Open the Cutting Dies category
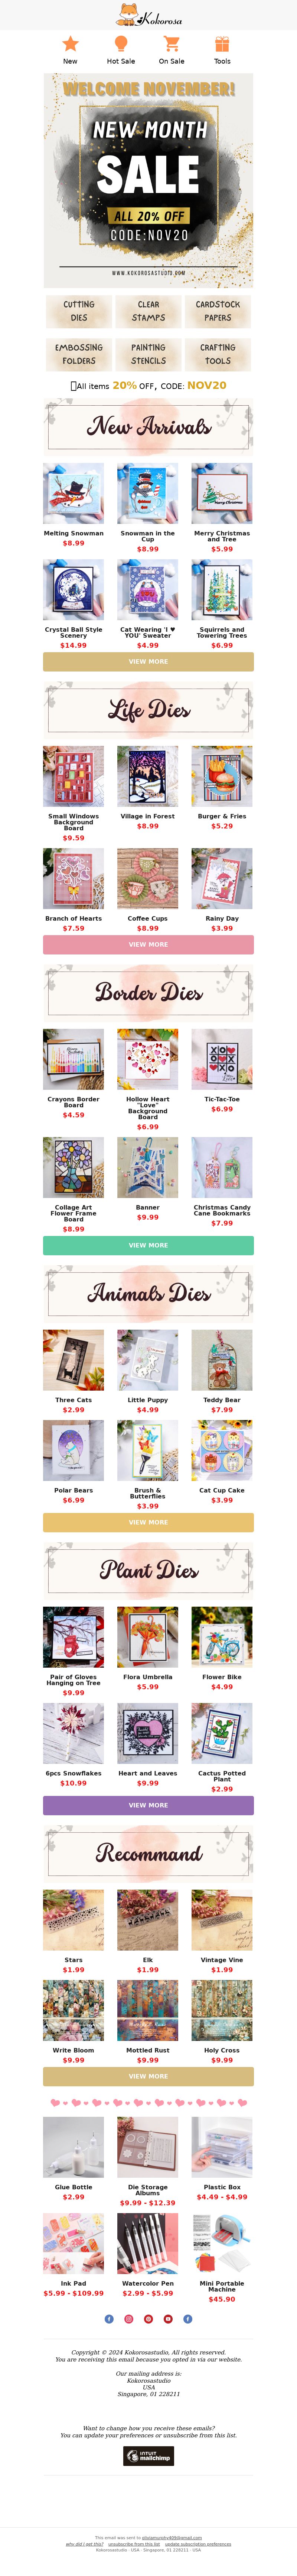The width and height of the screenshot is (297, 2576). point(79,311)
